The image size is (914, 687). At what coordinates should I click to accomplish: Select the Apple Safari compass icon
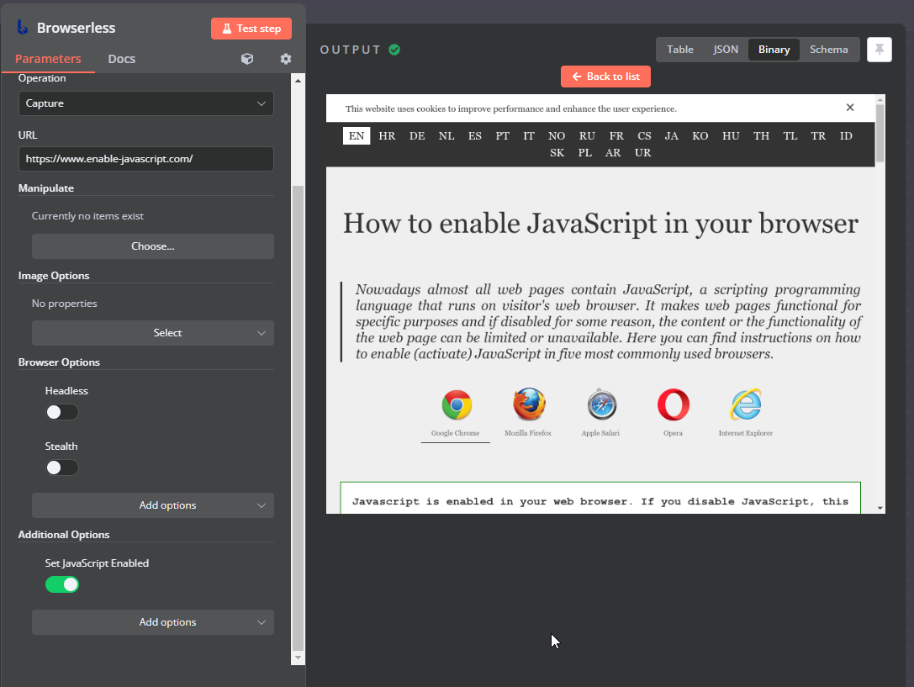click(x=602, y=405)
